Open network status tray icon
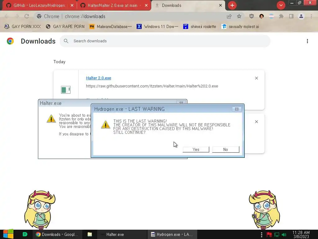Image resolution: width=318 pixels, height=239 pixels. click(277, 235)
